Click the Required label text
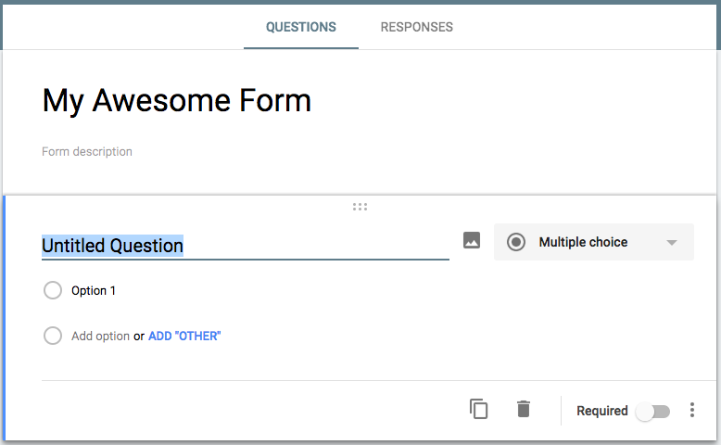The width and height of the screenshot is (721, 445). pos(601,411)
